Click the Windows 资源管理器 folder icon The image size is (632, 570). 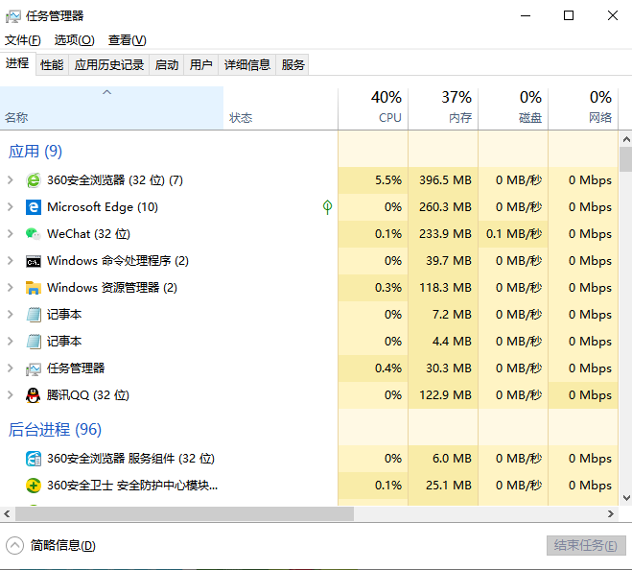(34, 288)
